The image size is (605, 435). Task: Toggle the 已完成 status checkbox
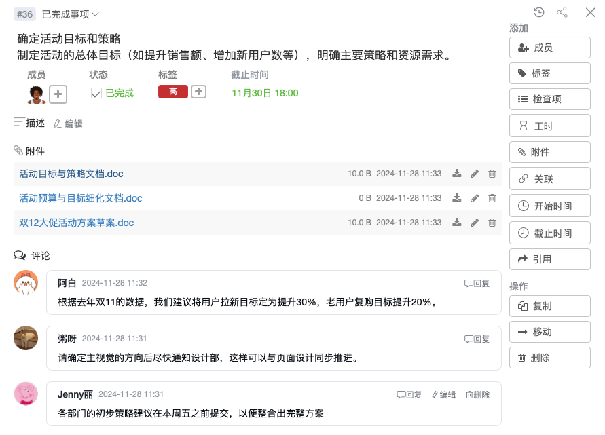96,94
